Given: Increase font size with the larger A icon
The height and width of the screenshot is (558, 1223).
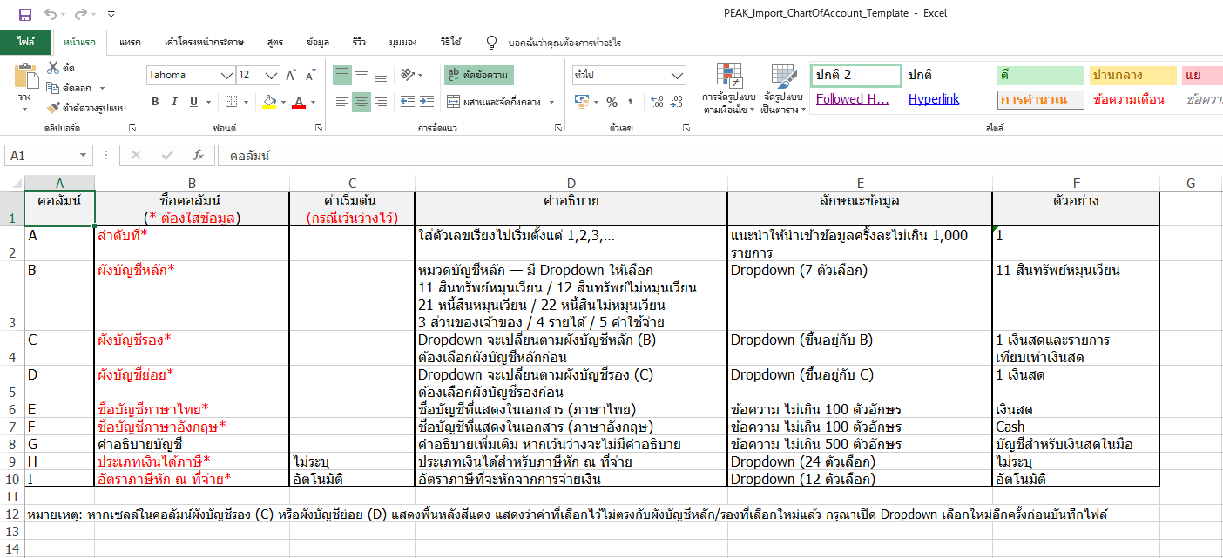Looking at the screenshot, I should point(292,75).
